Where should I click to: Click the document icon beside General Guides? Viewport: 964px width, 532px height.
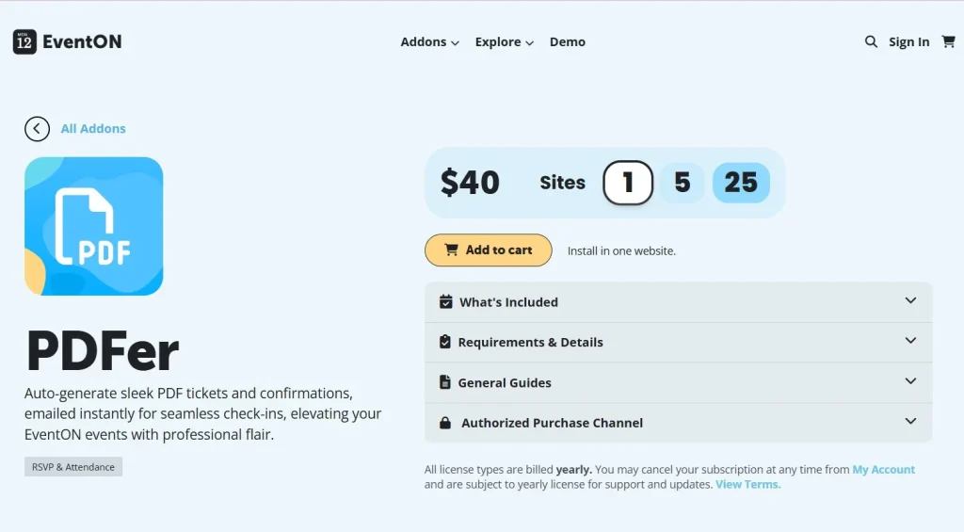click(445, 382)
